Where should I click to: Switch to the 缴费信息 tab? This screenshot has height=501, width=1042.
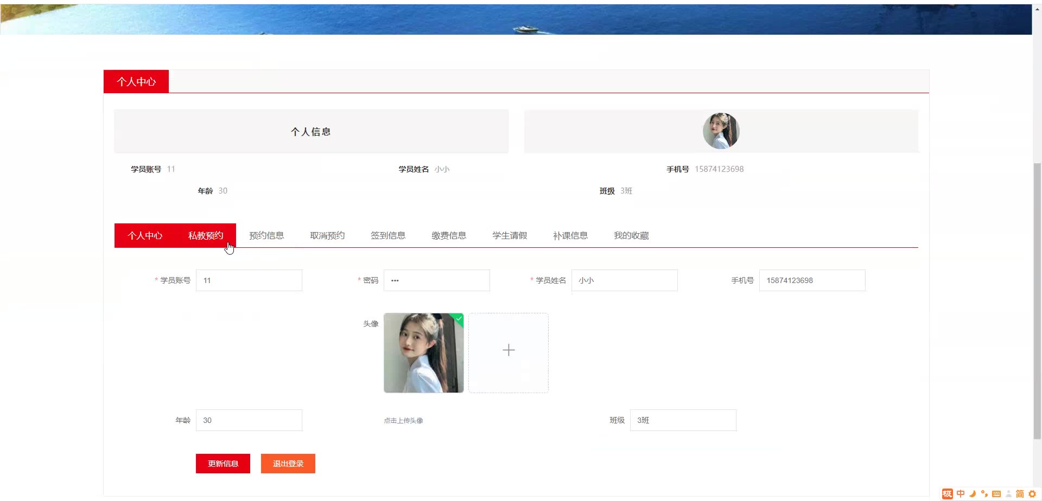click(x=449, y=235)
